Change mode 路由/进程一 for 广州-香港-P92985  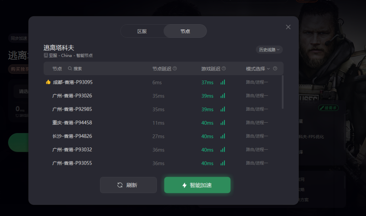[x=257, y=109]
